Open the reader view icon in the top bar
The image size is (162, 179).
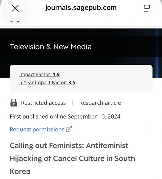pyautogui.click(x=147, y=8)
